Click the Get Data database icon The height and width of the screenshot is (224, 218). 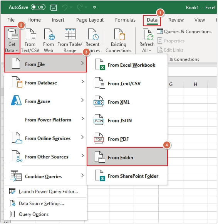(13, 34)
